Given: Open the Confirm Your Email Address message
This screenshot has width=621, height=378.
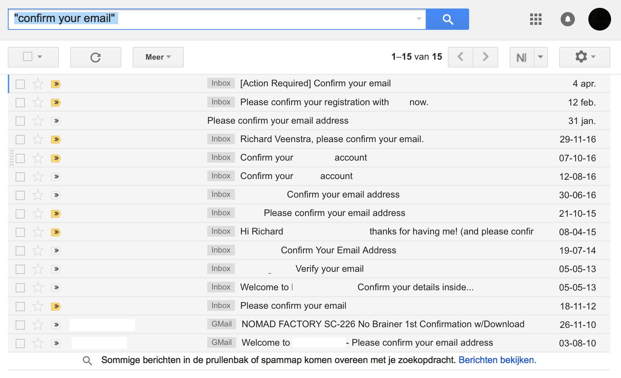Looking at the screenshot, I should point(338,250).
